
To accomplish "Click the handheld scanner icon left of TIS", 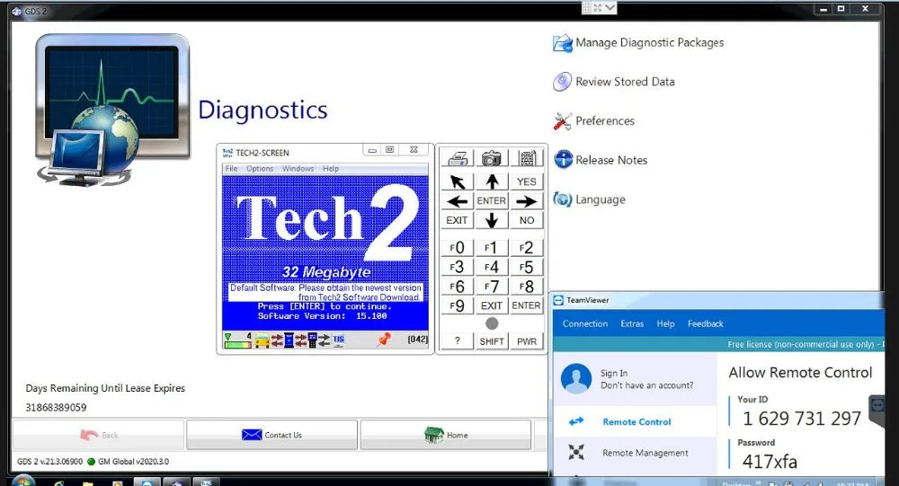I will click(313, 340).
